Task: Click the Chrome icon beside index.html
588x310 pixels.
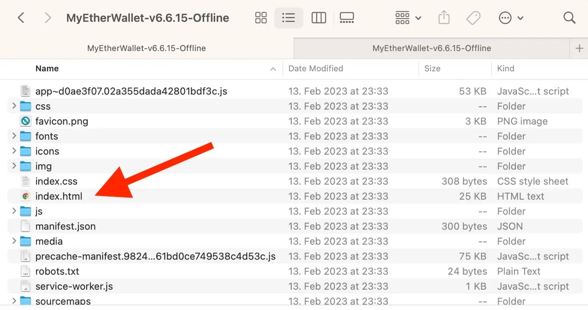Action: 26,196
